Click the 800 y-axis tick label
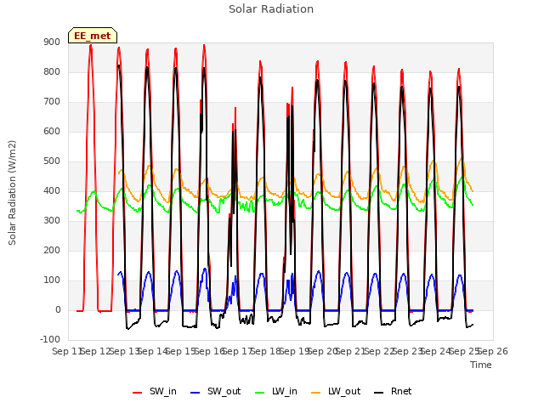 coord(52,71)
